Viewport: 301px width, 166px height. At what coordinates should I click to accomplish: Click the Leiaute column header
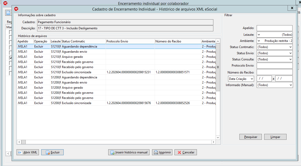[55, 41]
